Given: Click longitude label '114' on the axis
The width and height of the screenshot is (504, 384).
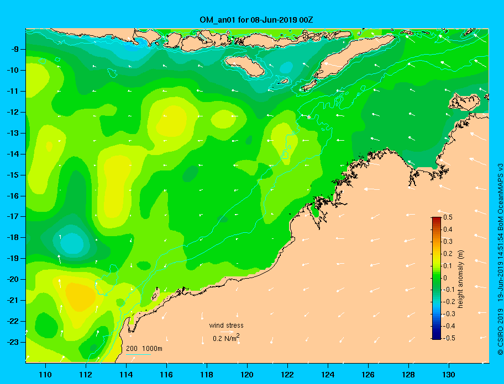Looking at the screenshot, I should (126, 375).
